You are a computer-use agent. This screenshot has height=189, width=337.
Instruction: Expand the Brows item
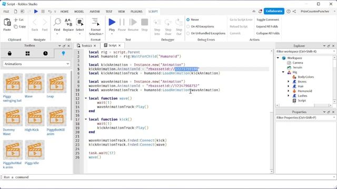point(289,82)
